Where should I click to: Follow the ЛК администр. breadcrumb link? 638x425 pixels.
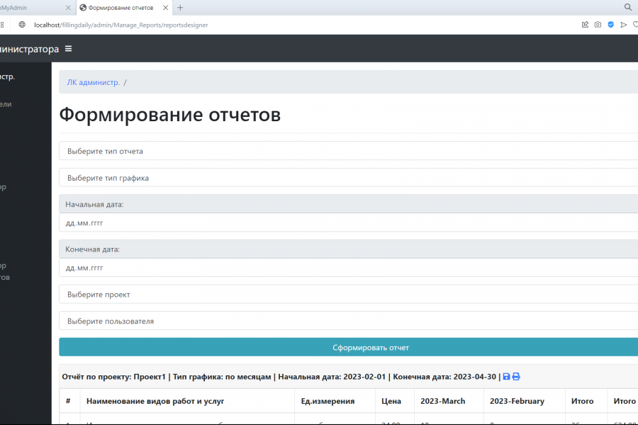point(93,83)
